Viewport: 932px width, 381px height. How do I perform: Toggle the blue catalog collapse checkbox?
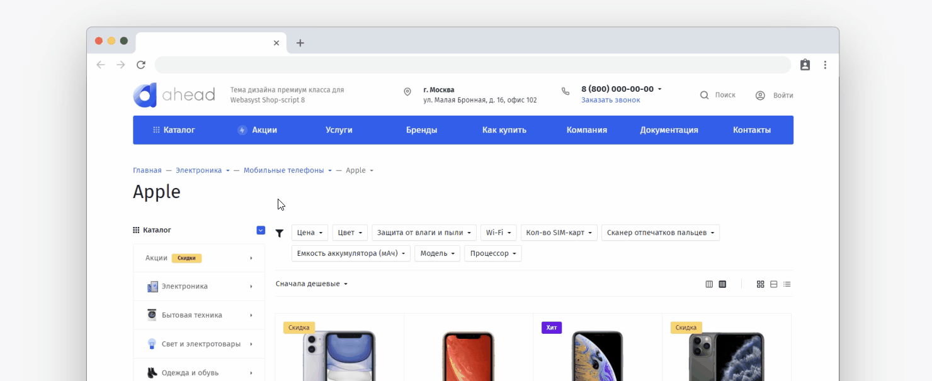point(261,230)
